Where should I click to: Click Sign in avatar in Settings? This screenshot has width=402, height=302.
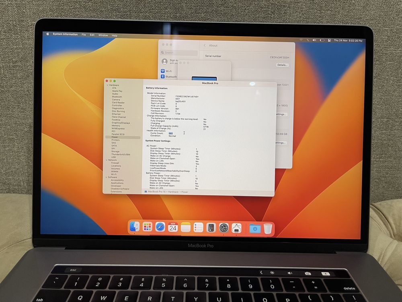(164, 61)
